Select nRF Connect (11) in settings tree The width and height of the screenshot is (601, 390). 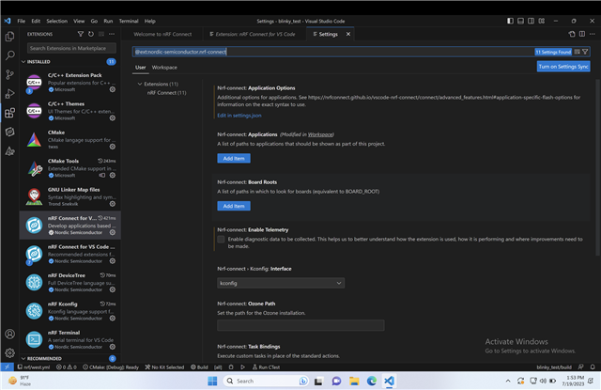(166, 93)
